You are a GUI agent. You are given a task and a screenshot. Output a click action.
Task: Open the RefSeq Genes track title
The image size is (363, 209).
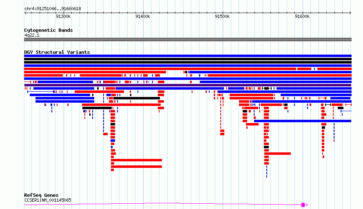pos(41,195)
